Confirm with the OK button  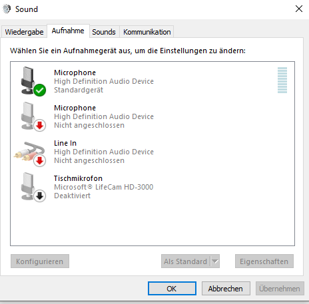172,289
